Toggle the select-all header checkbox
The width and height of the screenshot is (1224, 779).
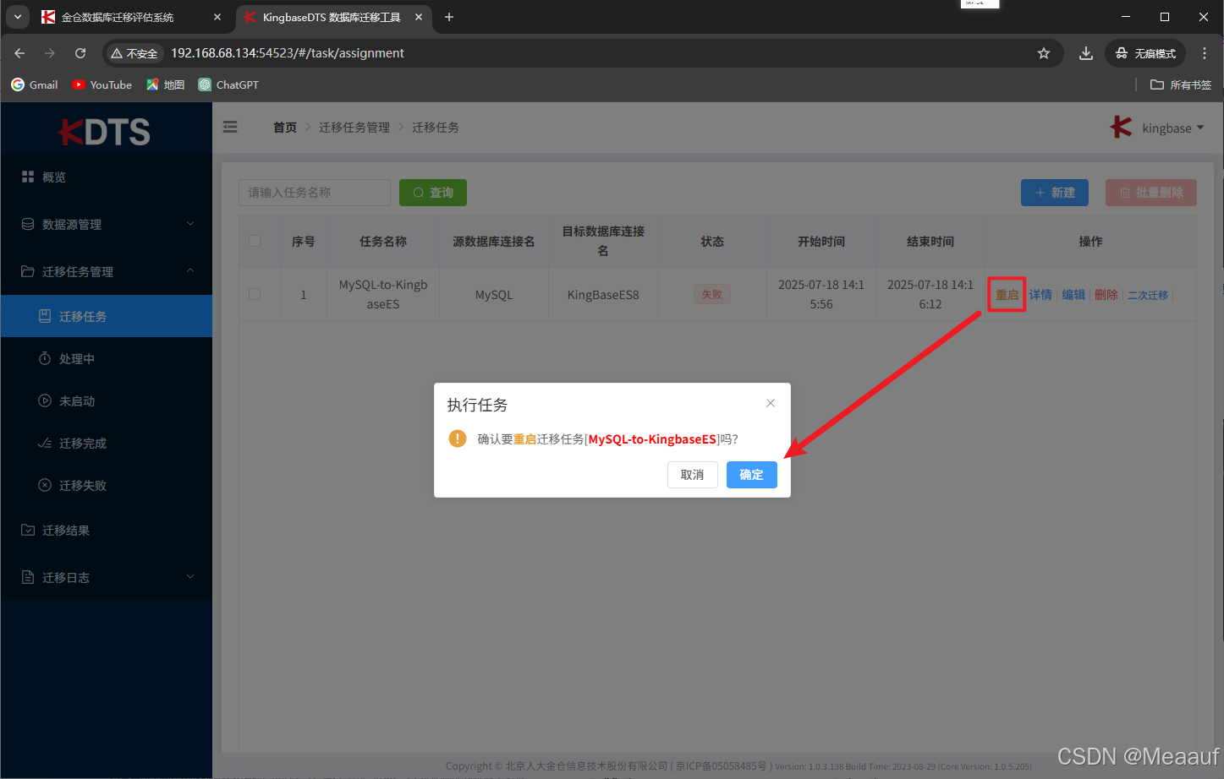[255, 241]
